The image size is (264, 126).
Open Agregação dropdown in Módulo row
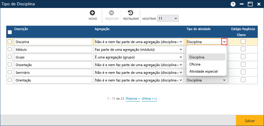[139, 50]
